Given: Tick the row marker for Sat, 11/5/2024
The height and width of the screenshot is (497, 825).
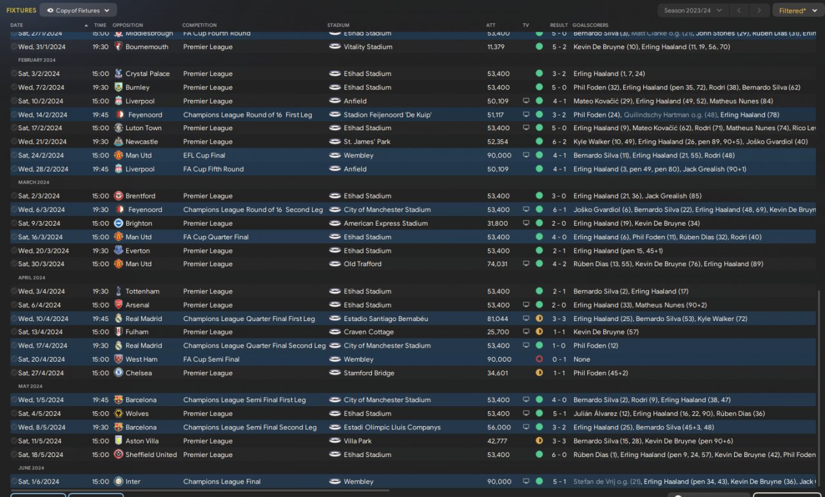Looking at the screenshot, I should tap(14, 441).
